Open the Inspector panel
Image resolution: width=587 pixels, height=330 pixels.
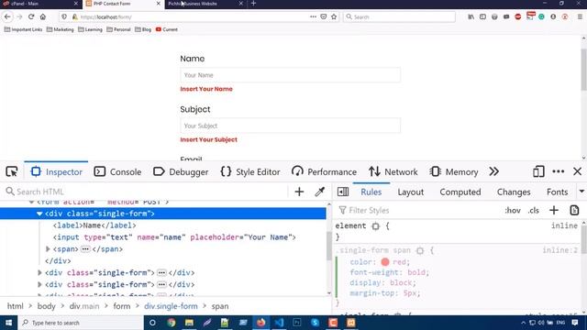pos(57,171)
